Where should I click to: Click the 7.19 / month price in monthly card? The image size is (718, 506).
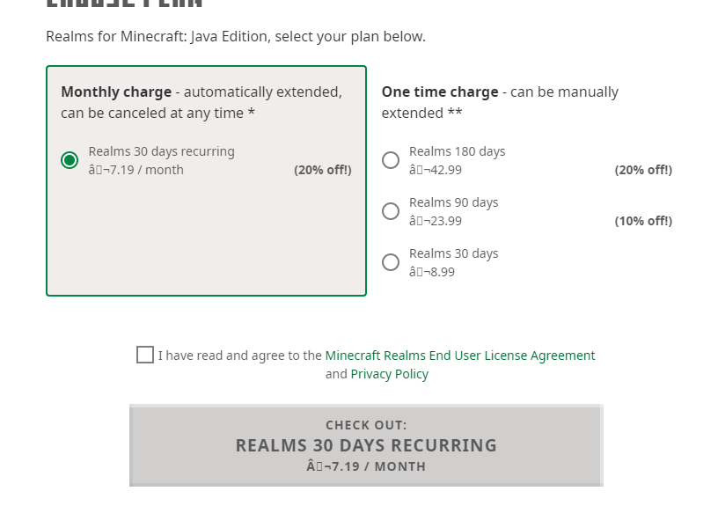136,170
